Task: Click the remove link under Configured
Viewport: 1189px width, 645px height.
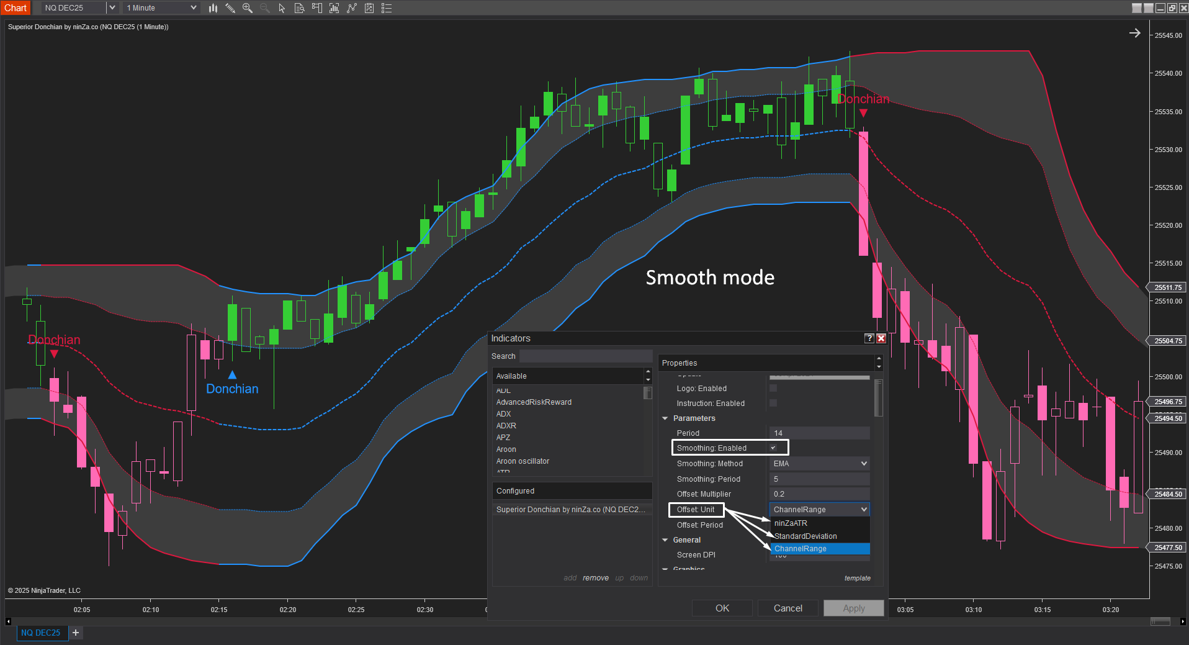Action: (595, 578)
